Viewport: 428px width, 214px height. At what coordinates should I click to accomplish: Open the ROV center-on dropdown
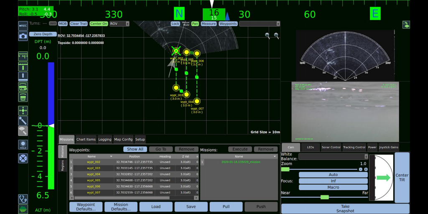pos(119,24)
